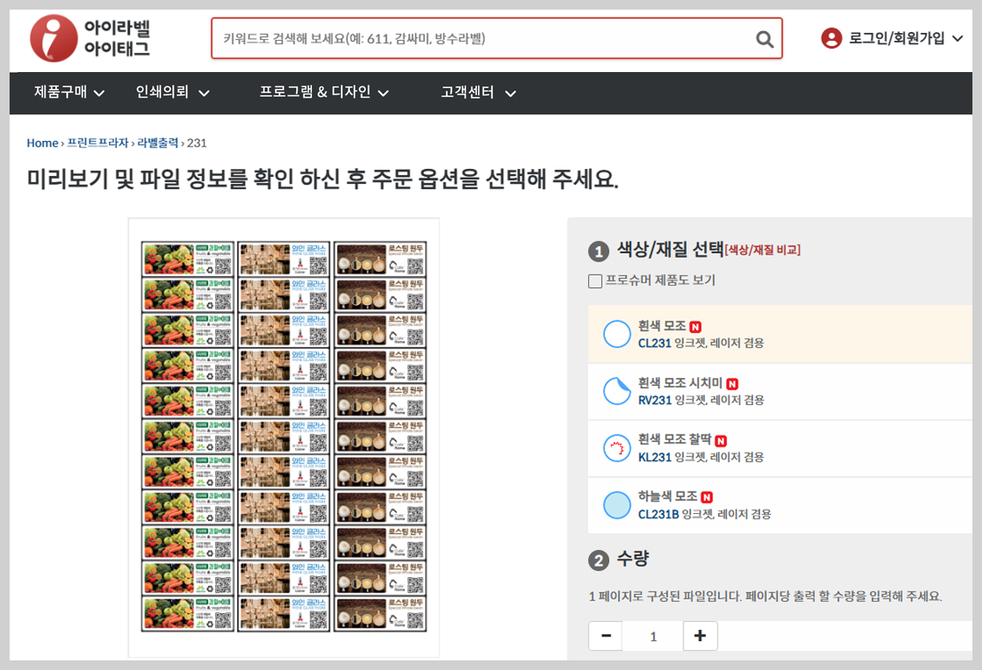Select the 흰색 모조 시치미 RV231 icon
The image size is (982, 670).
tap(617, 391)
